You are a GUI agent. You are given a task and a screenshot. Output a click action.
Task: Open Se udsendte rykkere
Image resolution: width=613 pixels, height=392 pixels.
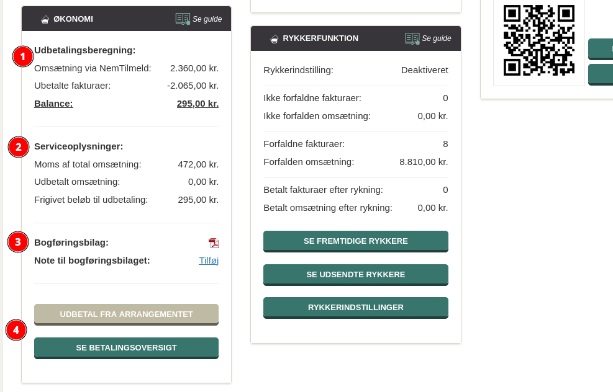(x=355, y=274)
